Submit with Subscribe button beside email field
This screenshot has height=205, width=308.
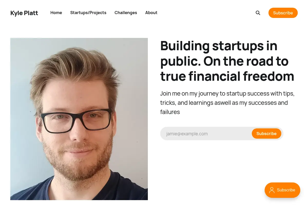click(266, 134)
